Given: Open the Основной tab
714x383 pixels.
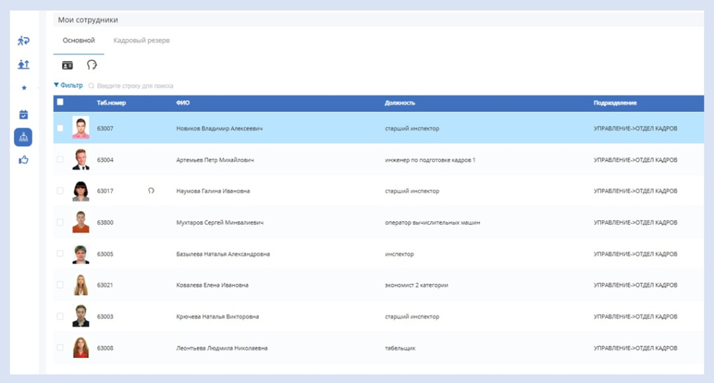Looking at the screenshot, I should point(79,40).
